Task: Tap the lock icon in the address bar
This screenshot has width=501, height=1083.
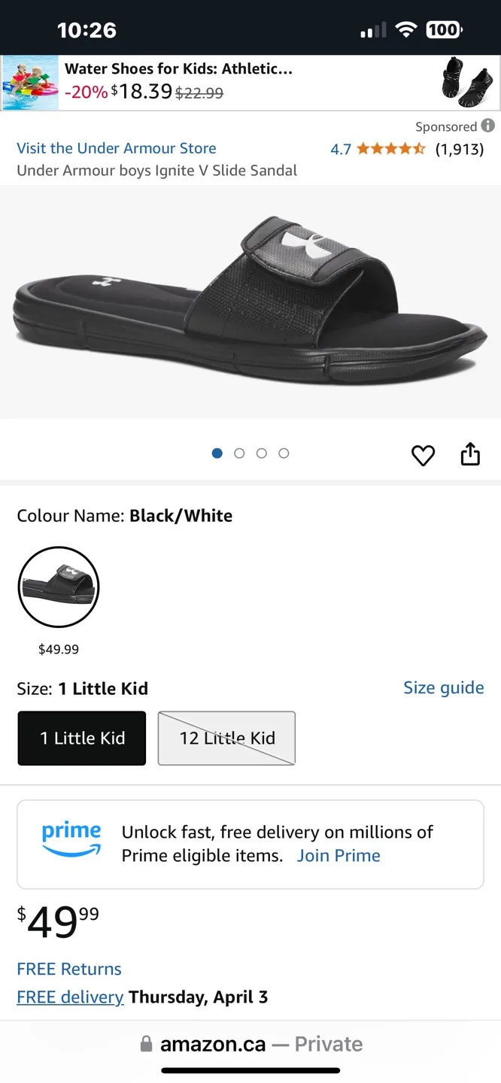Action: tap(146, 1044)
